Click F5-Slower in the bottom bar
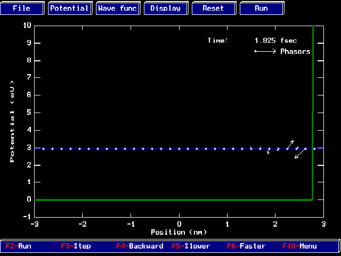This screenshot has height=256, width=341. 191,246
